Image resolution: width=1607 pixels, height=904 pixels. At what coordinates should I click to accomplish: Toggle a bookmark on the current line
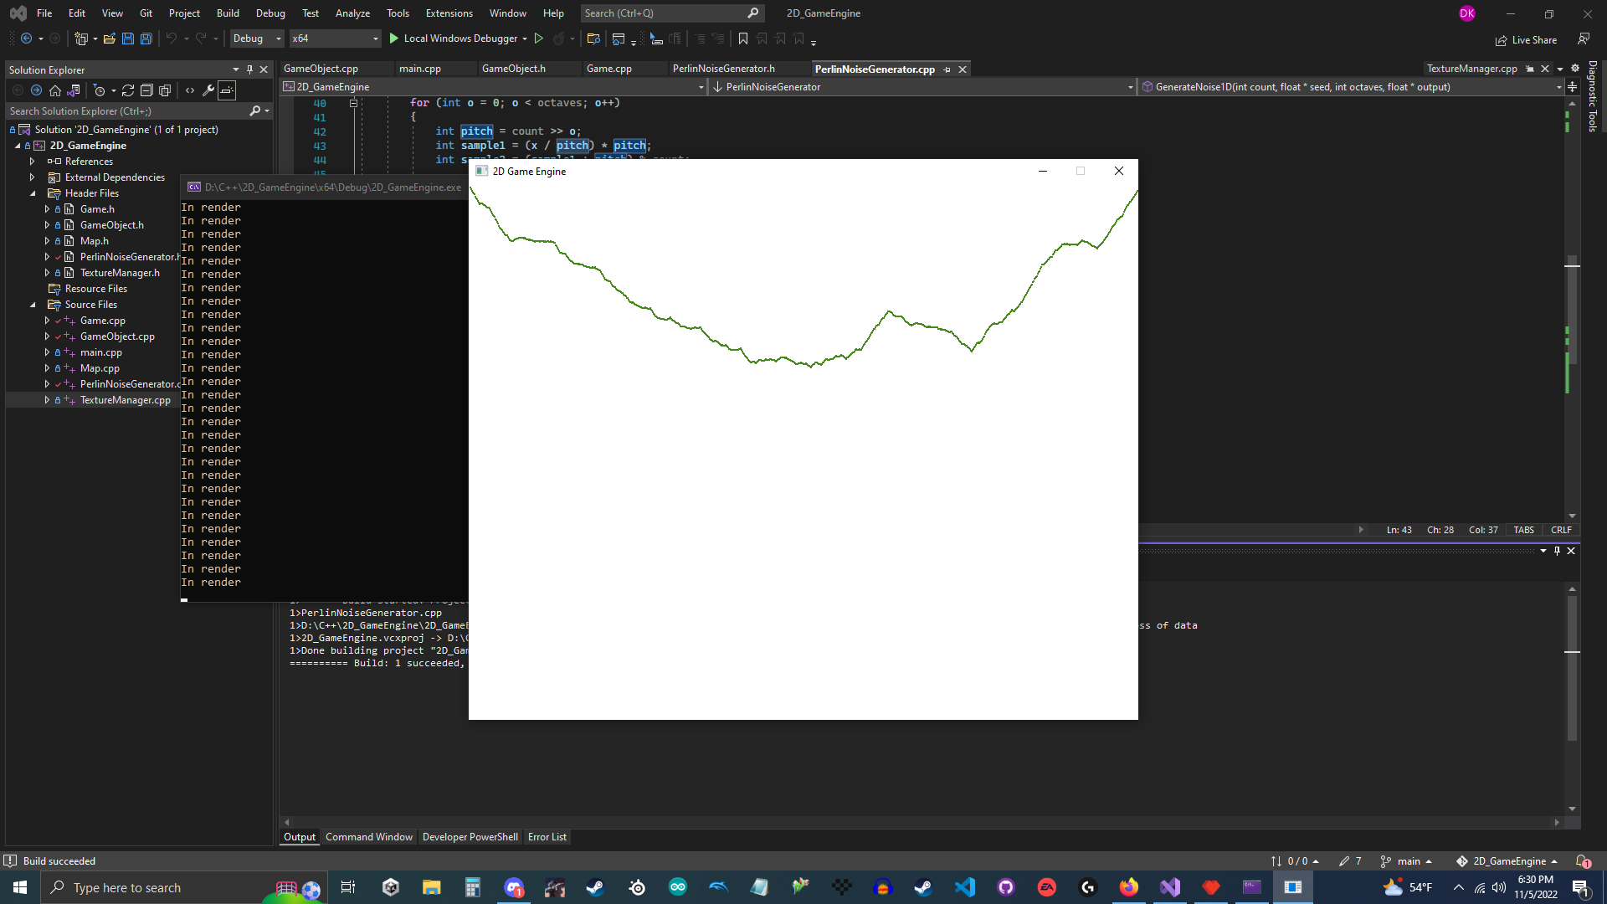coord(743,39)
